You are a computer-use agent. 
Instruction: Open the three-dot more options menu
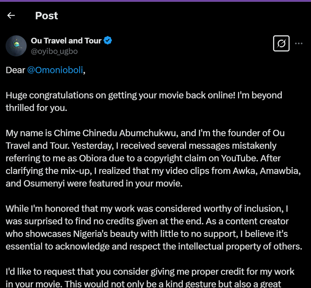click(299, 44)
